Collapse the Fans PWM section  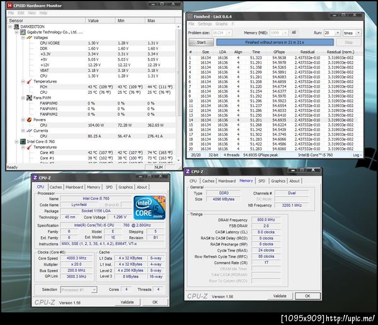tap(23, 98)
